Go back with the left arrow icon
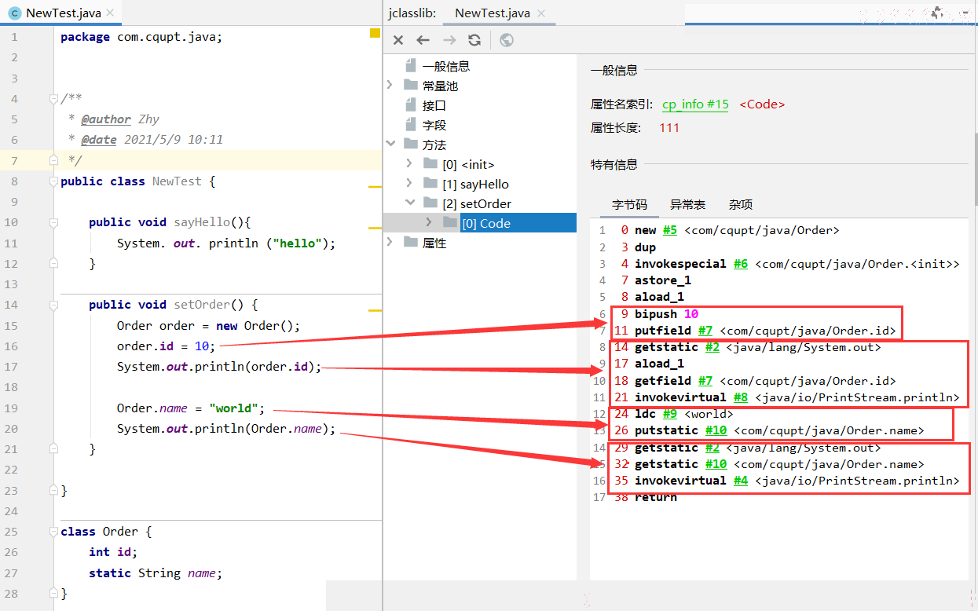The image size is (978, 611). (423, 40)
